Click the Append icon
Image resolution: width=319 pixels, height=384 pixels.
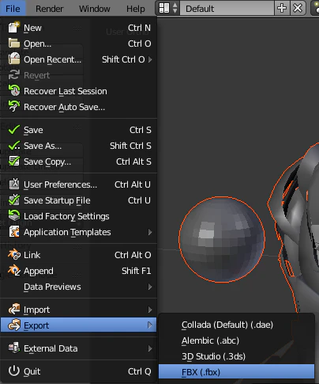14,271
